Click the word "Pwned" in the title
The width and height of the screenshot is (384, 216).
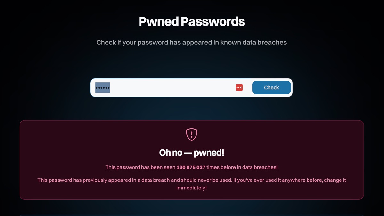tap(159, 22)
